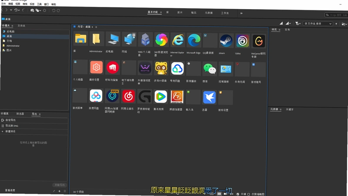The height and width of the screenshot is (196, 348).
Task: Select the 360极速浏览器 thumbnail
Action: [161, 40]
